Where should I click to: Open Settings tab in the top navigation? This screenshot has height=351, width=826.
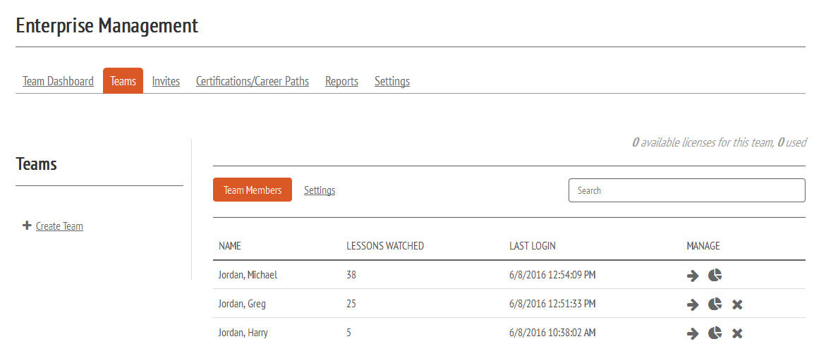(x=391, y=81)
